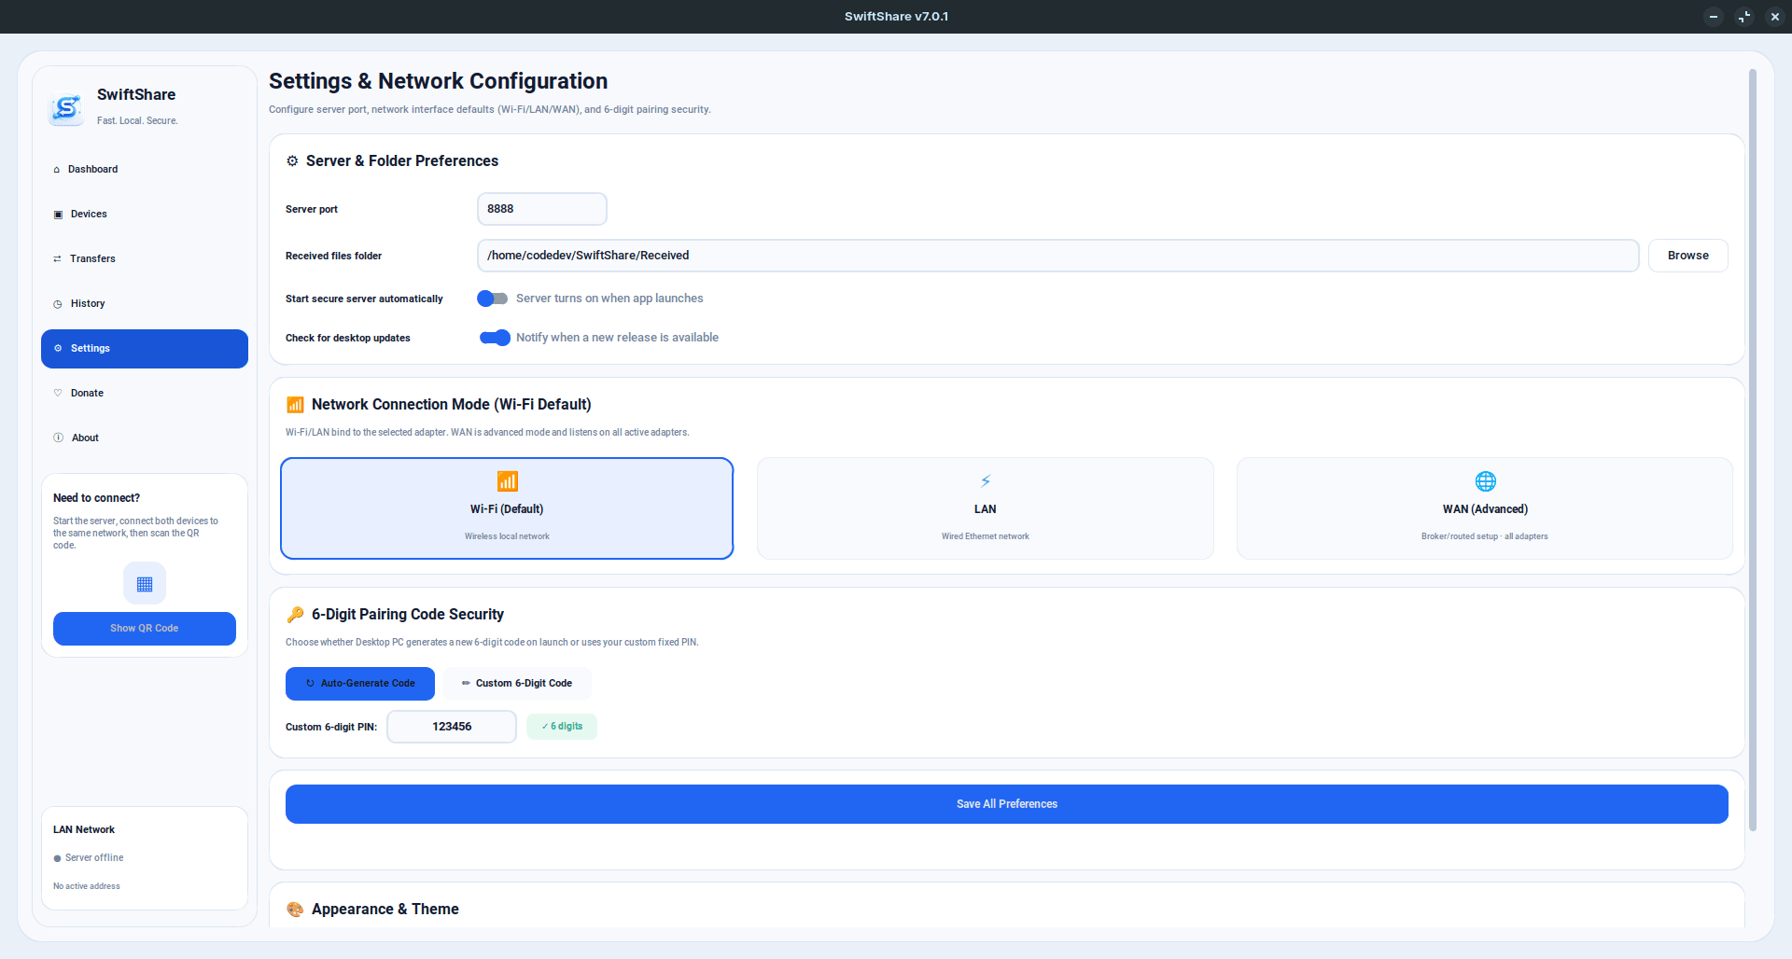Click 'Server turns on when app launches' text
The height and width of the screenshot is (959, 1792).
point(609,299)
